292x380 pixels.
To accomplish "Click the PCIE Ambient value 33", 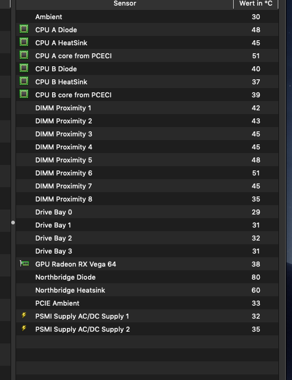I will [256, 303].
